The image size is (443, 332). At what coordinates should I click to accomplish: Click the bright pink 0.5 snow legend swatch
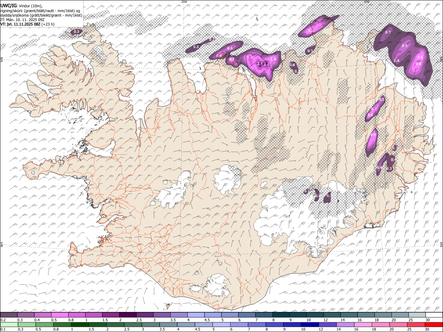click(60, 315)
